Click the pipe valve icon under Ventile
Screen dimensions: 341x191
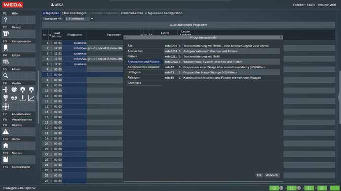[x=6, y=89]
